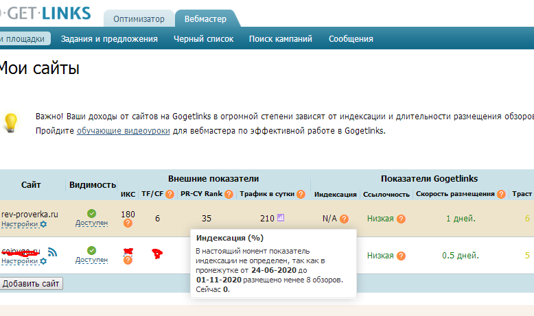534x316 pixels.
Task: Click Низкая help icon in rev-proverka.ru row
Action: coord(401,219)
